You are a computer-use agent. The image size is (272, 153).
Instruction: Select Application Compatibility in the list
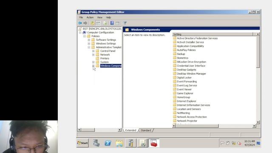point(190,46)
